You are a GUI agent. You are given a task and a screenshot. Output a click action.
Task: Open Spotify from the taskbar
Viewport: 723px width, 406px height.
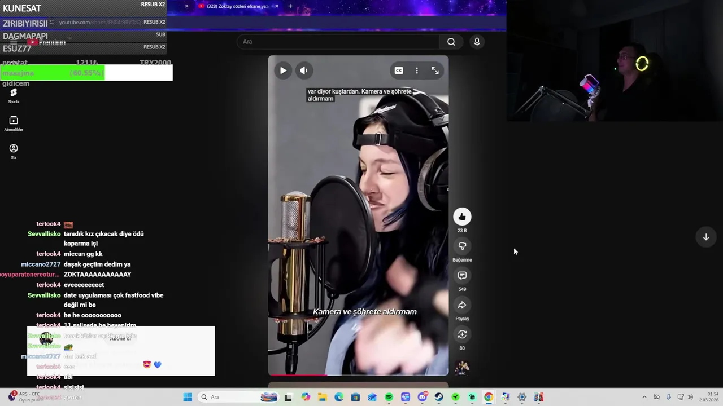(x=389, y=397)
